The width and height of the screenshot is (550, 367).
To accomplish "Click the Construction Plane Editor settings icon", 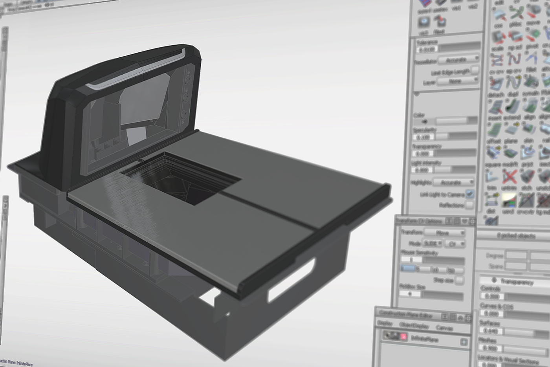I will tap(468, 317).
